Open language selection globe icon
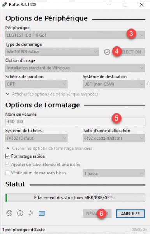 (9, 213)
